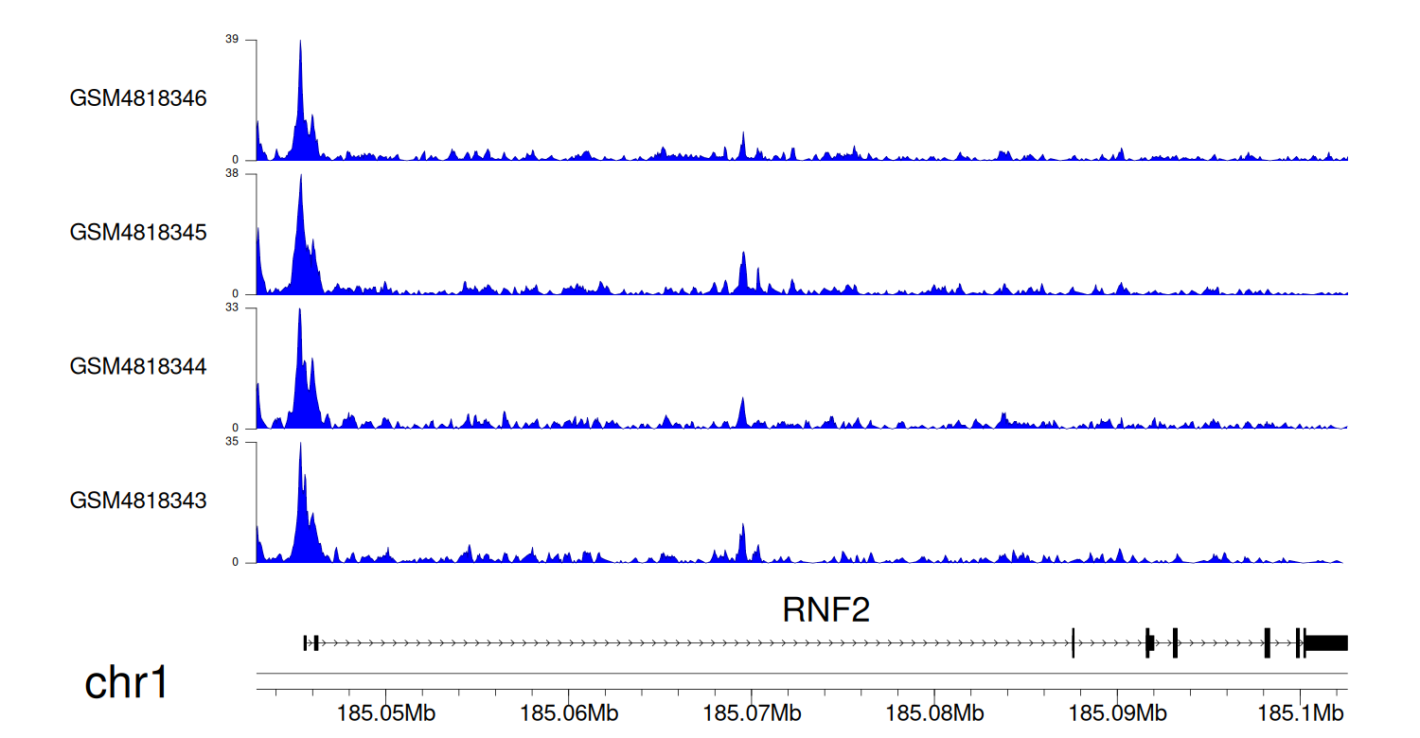This screenshot has height=738, width=1420.
Task: Select the 185.09Mb axis label
Action: tap(1116, 712)
